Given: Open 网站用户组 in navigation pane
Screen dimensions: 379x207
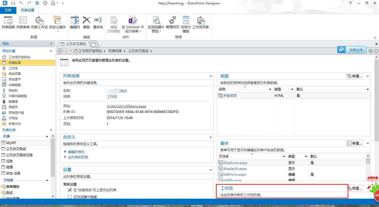Looking at the screenshot, I should tap(16, 113).
